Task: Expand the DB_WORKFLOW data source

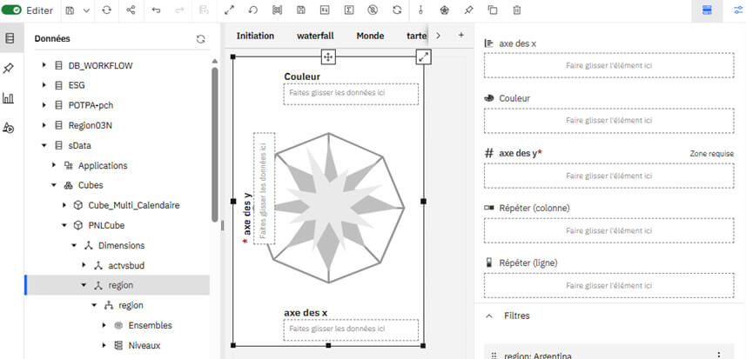Action: tap(44, 65)
